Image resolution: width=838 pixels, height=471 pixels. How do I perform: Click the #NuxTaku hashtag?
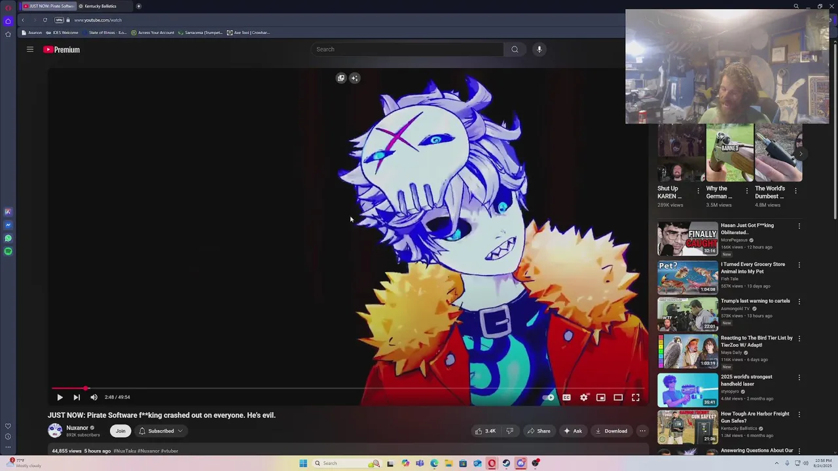point(124,451)
